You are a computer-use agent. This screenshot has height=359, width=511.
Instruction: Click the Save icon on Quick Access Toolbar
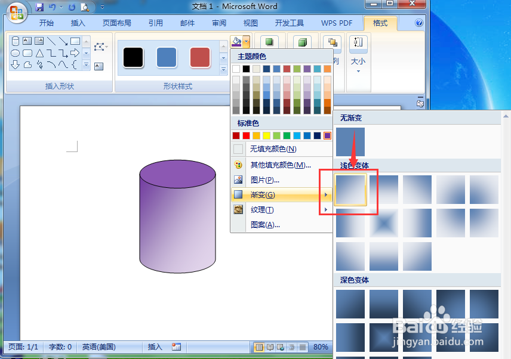[40, 6]
